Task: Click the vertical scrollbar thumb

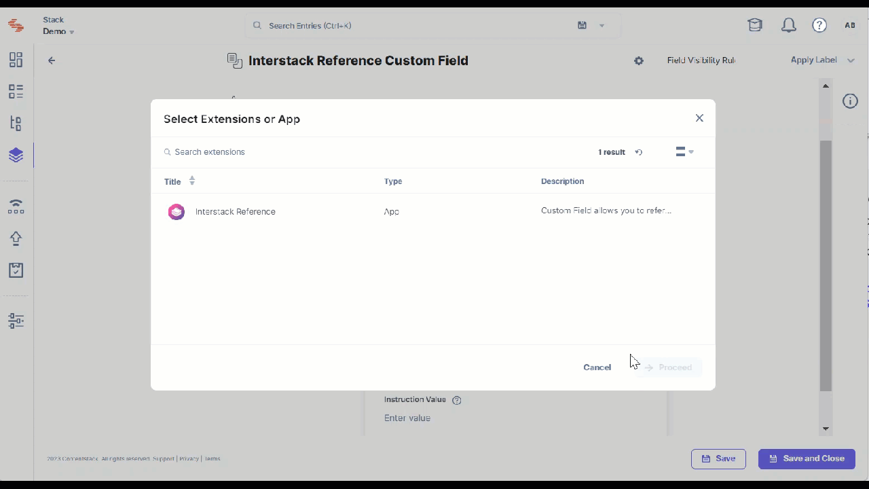Action: coord(826,266)
